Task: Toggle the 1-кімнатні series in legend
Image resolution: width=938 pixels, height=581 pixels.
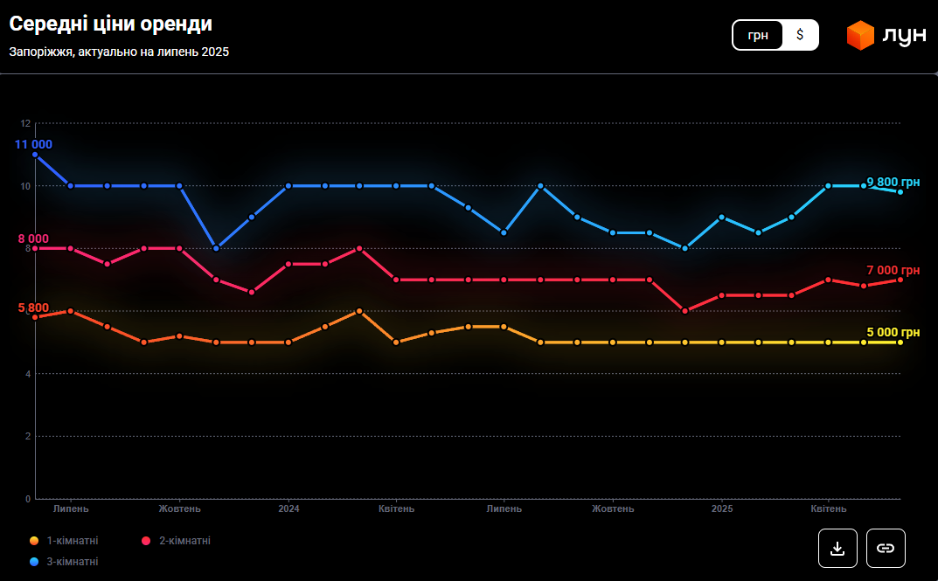Action: (72, 541)
